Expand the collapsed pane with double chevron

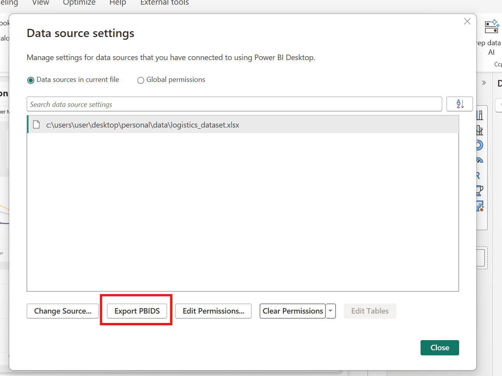[484, 83]
